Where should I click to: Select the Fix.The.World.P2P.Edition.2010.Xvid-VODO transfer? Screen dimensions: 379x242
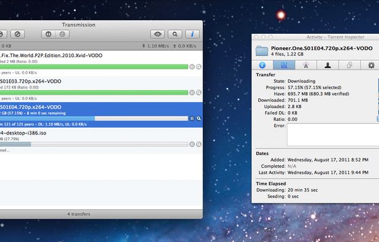pyautogui.click(x=101, y=63)
